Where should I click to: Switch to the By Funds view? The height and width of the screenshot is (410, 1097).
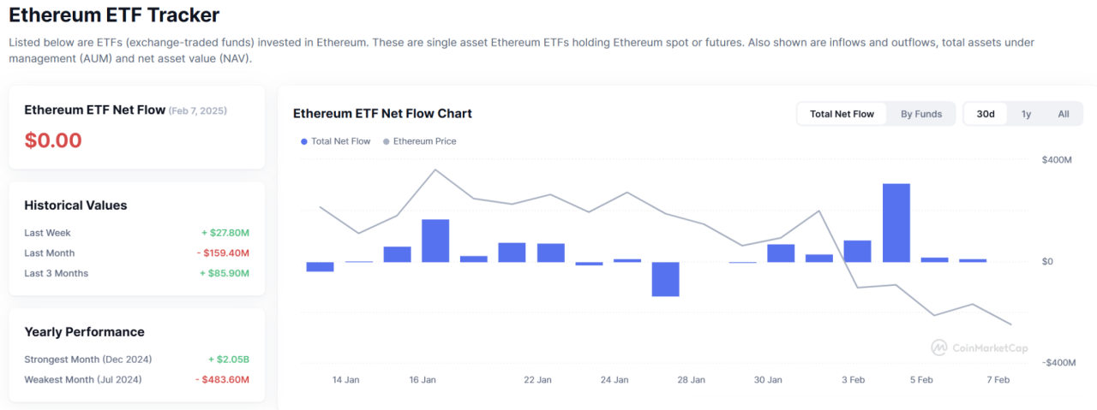(921, 114)
